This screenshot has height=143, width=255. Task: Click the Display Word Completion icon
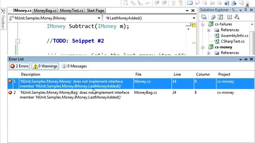(147, 3)
